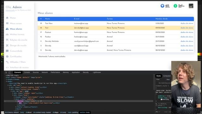Switch to the Sources tab in DevTools
Image resolution: width=202 pixels, height=114 pixels.
pyautogui.click(x=36, y=73)
